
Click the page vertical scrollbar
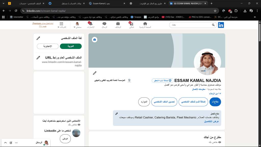pyautogui.click(x=260, y=32)
